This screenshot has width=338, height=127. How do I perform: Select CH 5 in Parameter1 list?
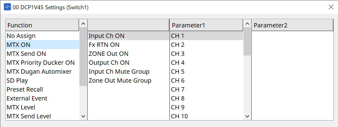(x=178, y=72)
